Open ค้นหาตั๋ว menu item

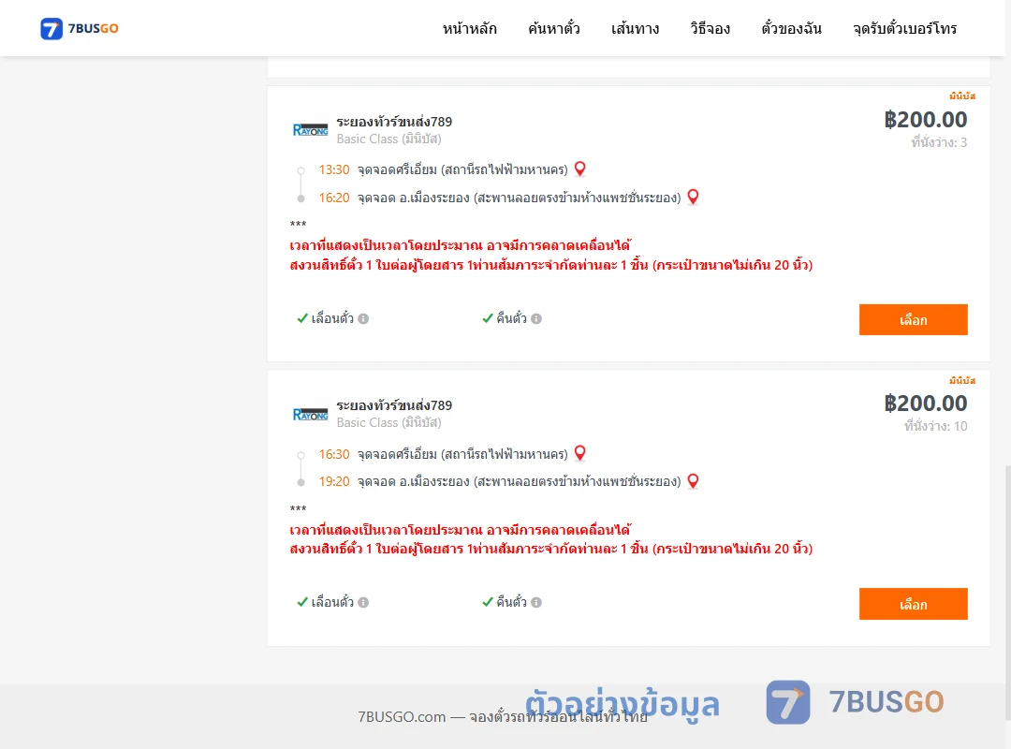click(x=554, y=28)
